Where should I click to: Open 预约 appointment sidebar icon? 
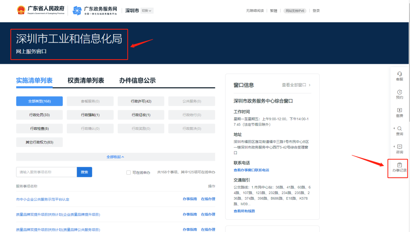point(399,95)
